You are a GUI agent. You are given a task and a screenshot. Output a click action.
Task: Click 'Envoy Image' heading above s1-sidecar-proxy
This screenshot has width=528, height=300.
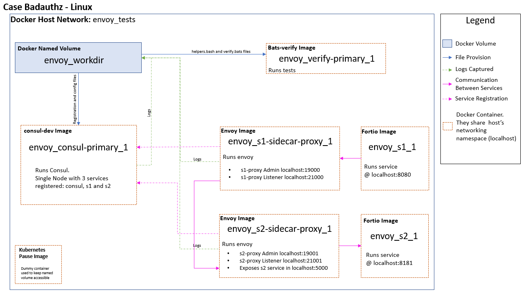pyautogui.click(x=238, y=131)
